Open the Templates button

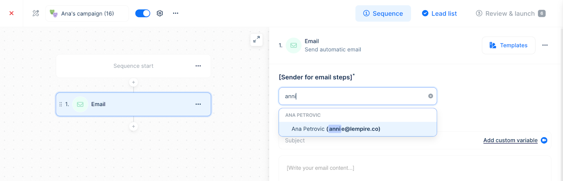click(x=508, y=46)
